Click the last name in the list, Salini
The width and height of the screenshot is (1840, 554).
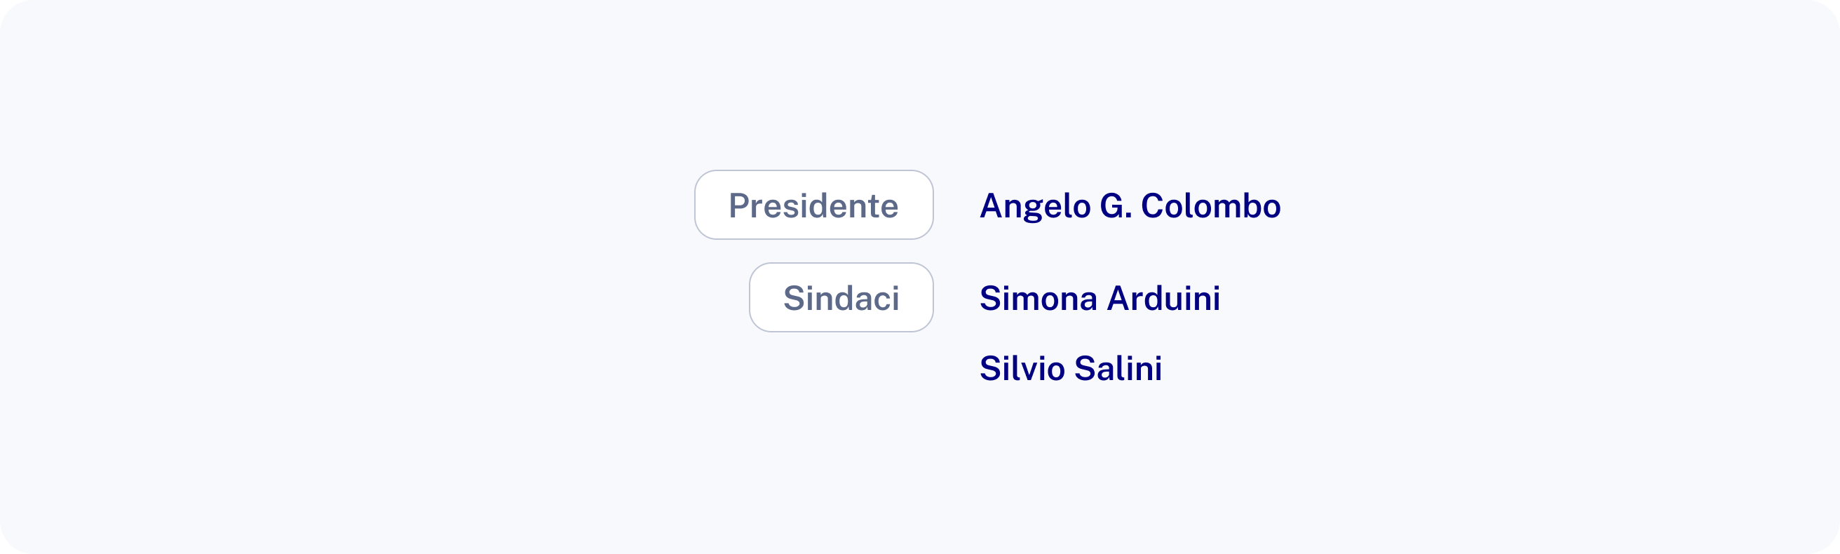tap(1118, 368)
